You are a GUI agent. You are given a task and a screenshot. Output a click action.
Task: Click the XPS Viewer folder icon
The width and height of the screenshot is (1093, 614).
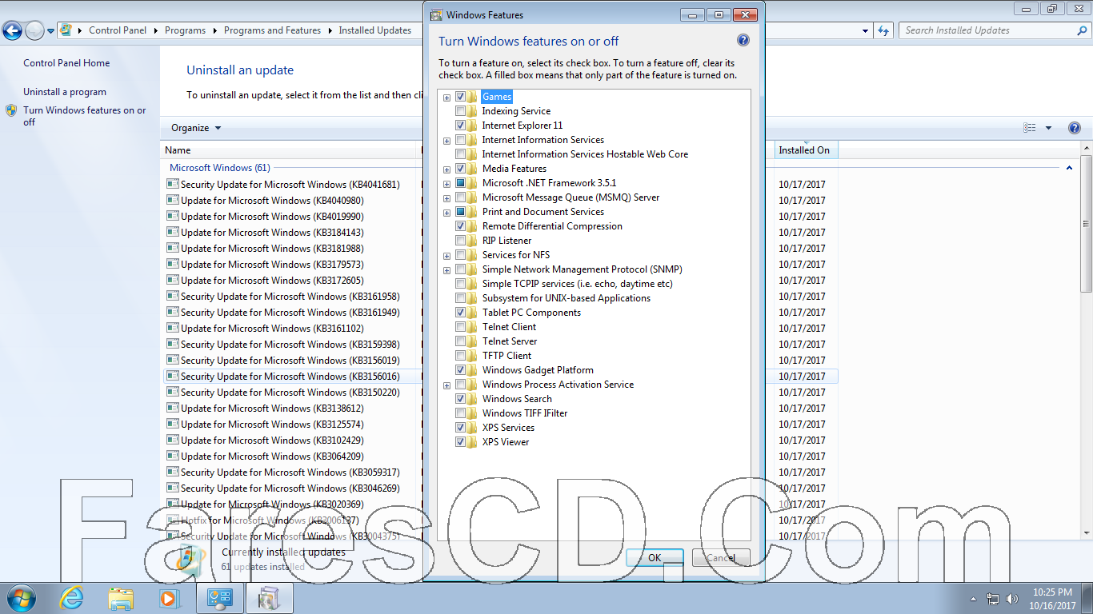pyautogui.click(x=473, y=442)
